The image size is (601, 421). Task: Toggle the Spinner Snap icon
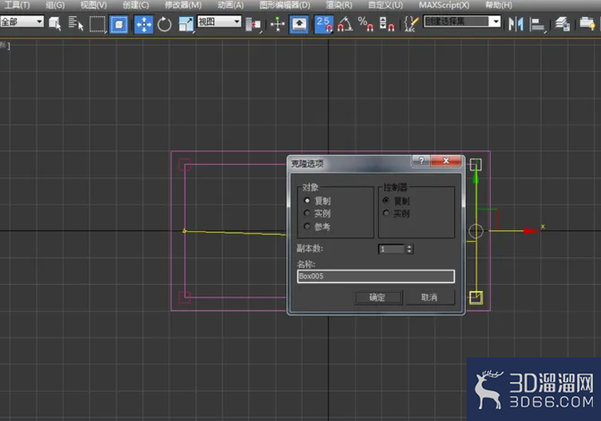coord(386,24)
